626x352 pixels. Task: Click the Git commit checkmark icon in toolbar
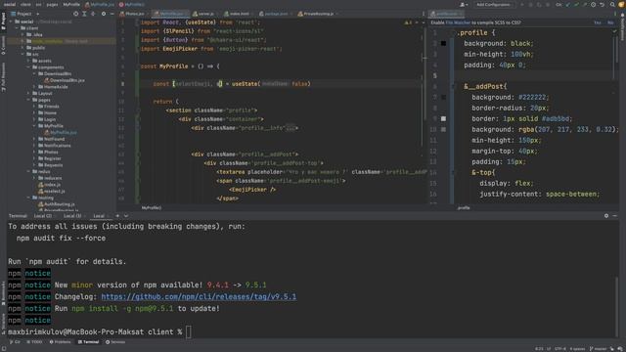point(576,4)
